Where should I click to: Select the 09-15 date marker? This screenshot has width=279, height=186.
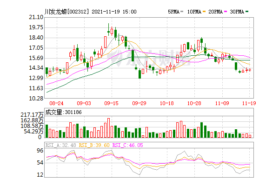(112, 103)
